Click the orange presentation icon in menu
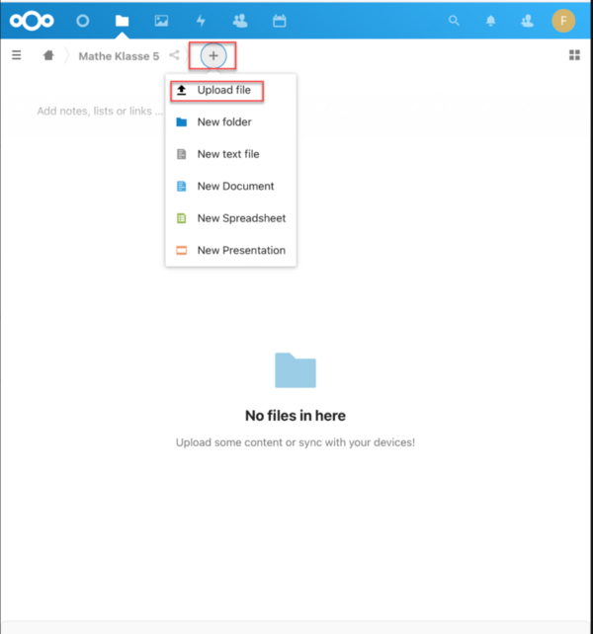The height and width of the screenshot is (634, 593). click(x=181, y=250)
